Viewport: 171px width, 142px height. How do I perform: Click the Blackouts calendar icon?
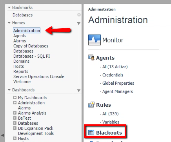click(91, 133)
